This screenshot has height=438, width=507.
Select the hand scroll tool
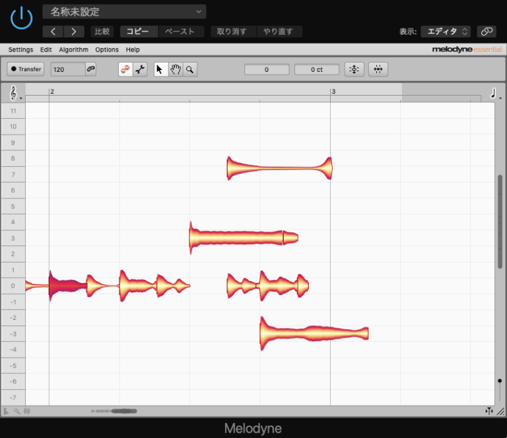[175, 69]
